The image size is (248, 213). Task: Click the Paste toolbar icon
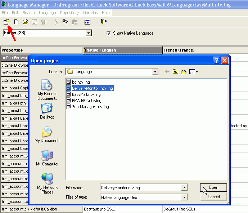pyautogui.click(x=75, y=22)
